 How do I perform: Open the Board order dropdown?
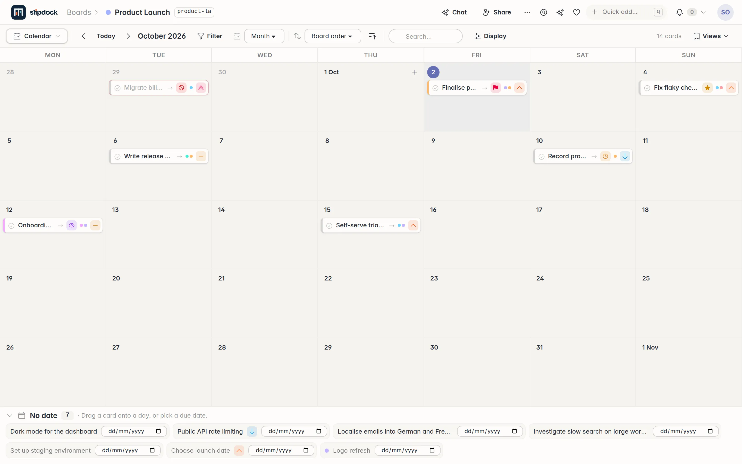point(333,36)
